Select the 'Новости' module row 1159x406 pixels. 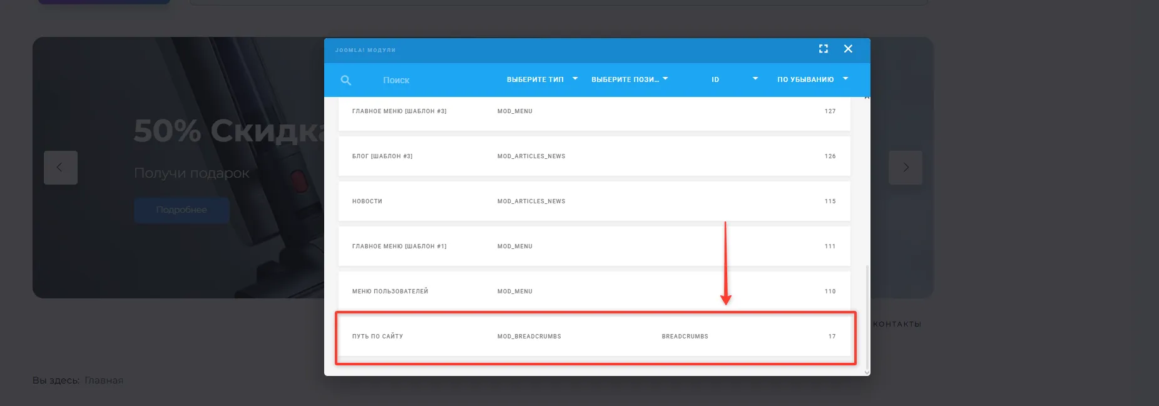click(x=594, y=201)
